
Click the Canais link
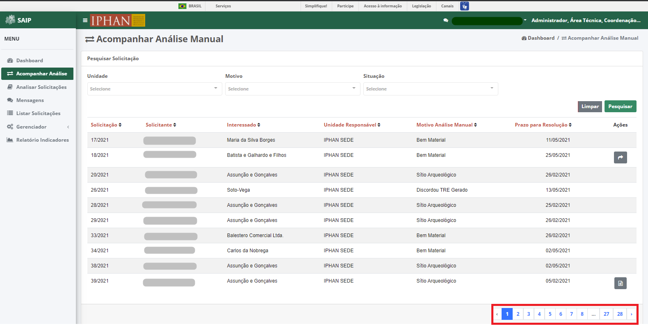pyautogui.click(x=447, y=6)
